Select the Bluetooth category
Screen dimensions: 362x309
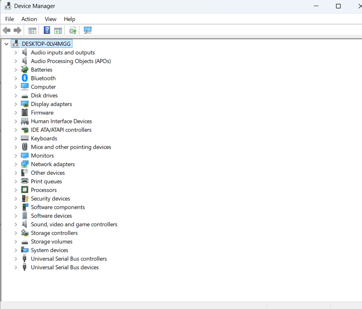43,78
